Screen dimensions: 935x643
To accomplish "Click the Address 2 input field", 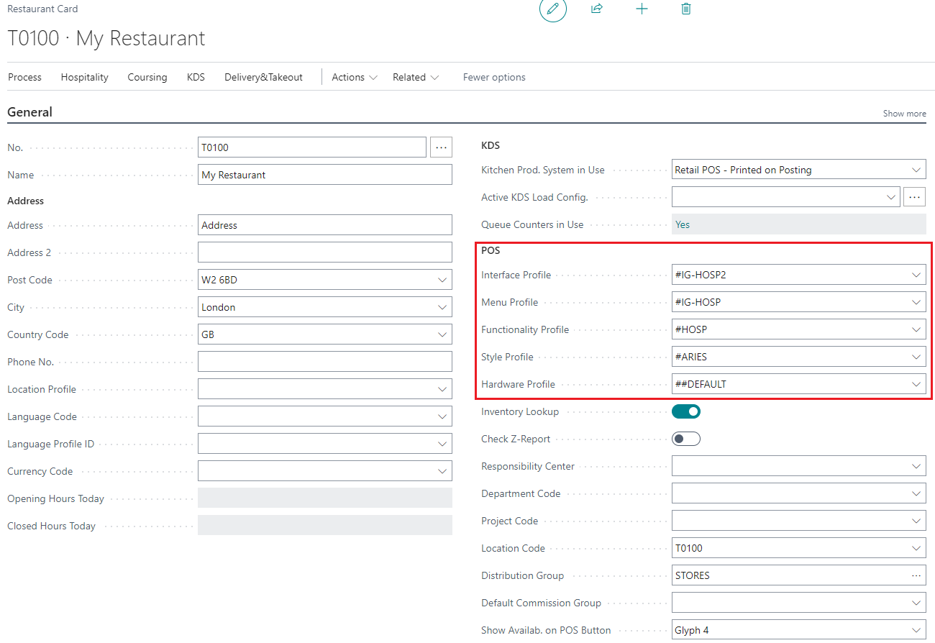I will click(x=324, y=252).
